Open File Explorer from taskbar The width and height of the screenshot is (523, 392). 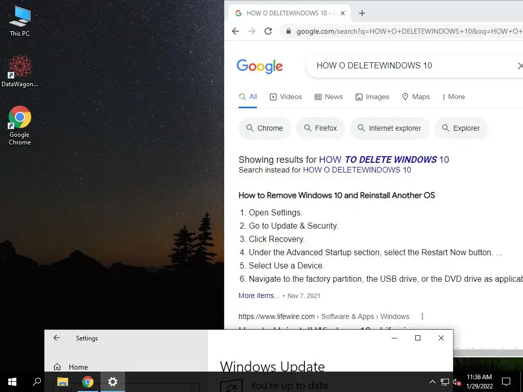(62, 382)
